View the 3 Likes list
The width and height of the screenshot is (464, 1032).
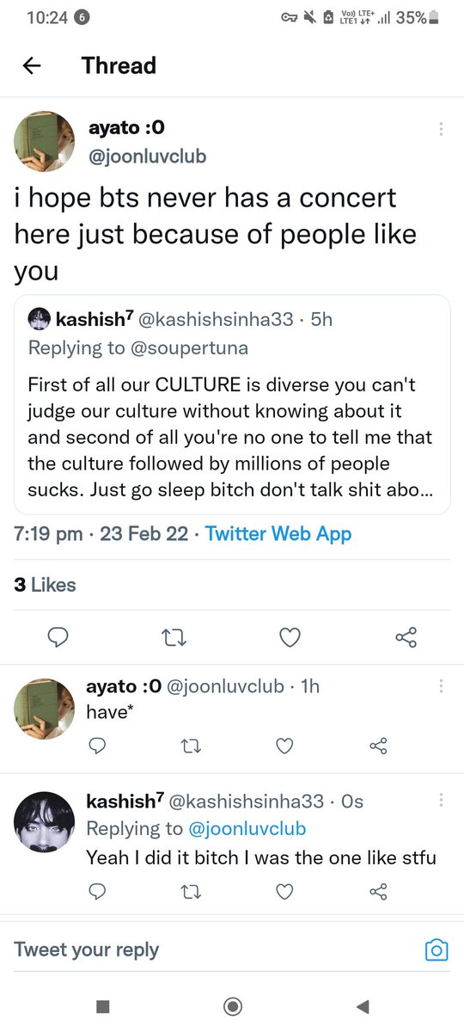coord(45,585)
